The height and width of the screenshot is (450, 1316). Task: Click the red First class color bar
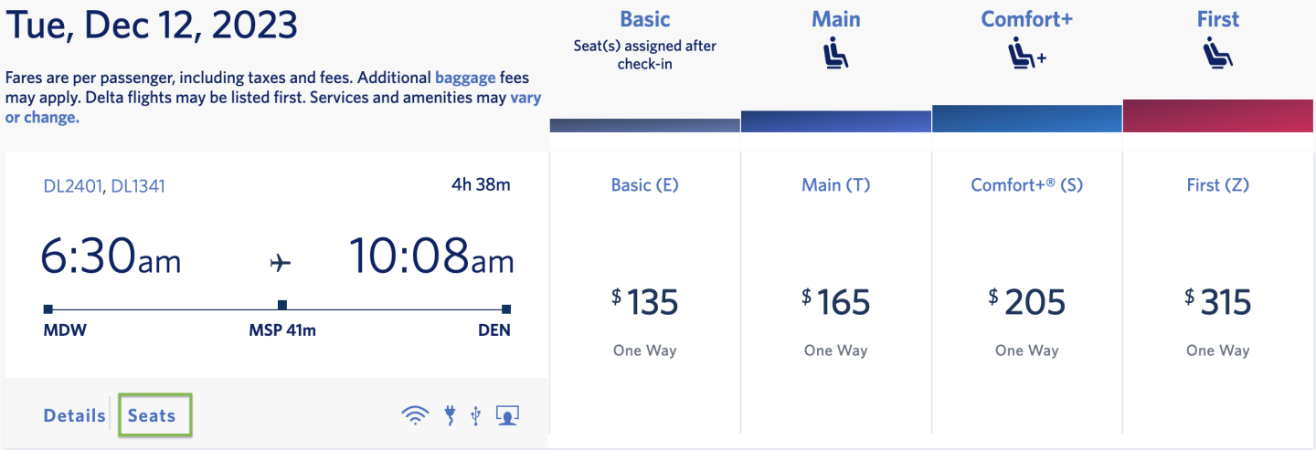click(x=1218, y=117)
